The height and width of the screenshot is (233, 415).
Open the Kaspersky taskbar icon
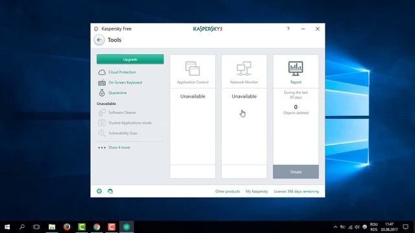click(126, 227)
